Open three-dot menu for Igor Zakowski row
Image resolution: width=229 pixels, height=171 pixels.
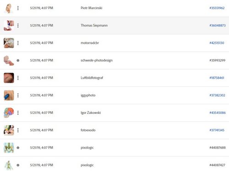pos(18,113)
